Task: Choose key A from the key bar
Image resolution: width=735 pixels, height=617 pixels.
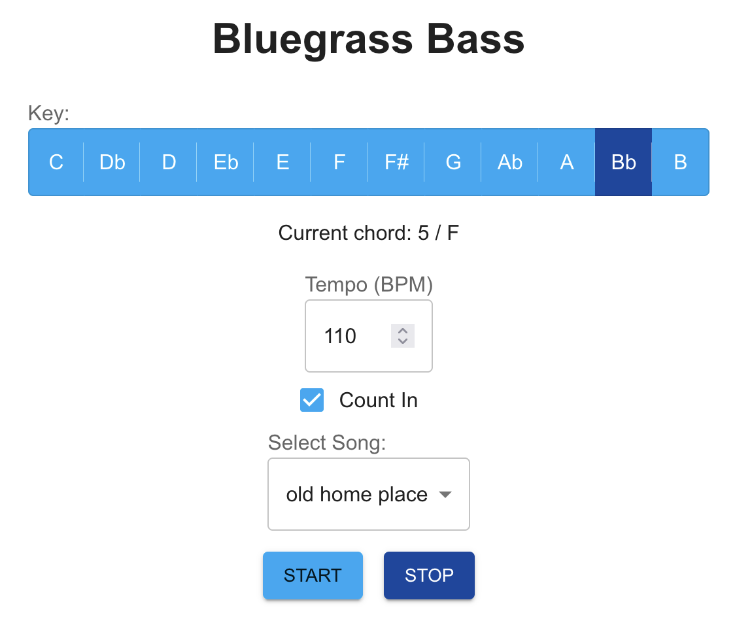Action: pos(566,162)
